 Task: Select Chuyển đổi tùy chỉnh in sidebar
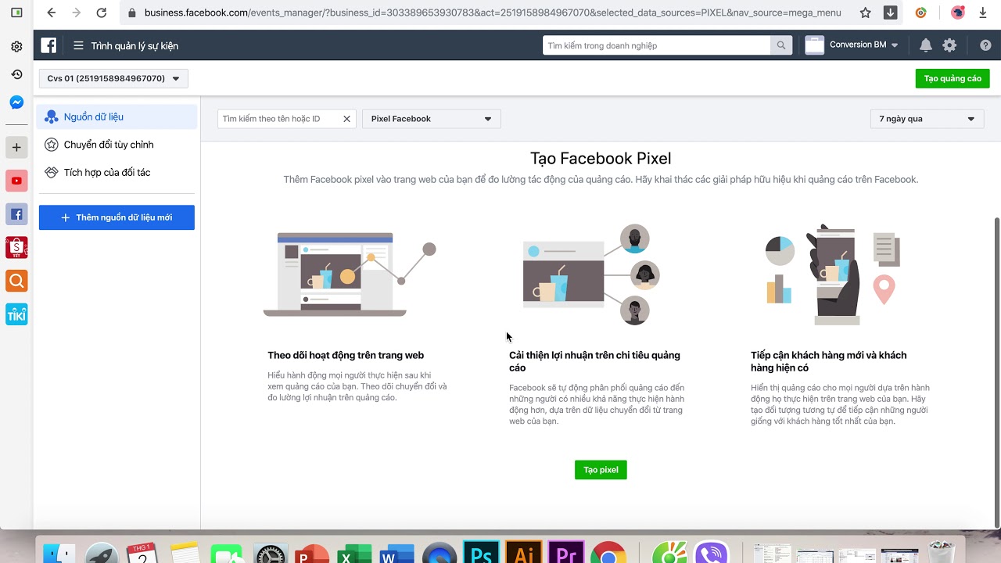[x=117, y=145]
